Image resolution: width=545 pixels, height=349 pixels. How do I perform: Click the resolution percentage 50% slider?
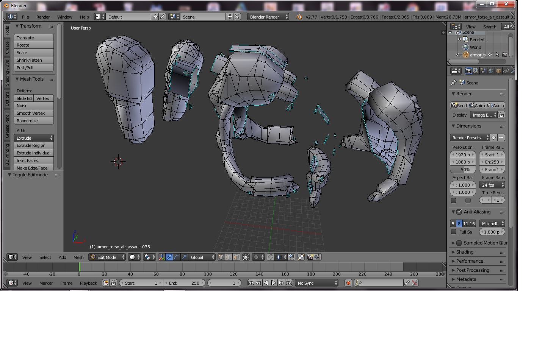point(463,170)
